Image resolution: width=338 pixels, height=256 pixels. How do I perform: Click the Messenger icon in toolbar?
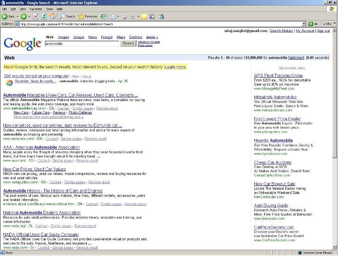(161, 16)
